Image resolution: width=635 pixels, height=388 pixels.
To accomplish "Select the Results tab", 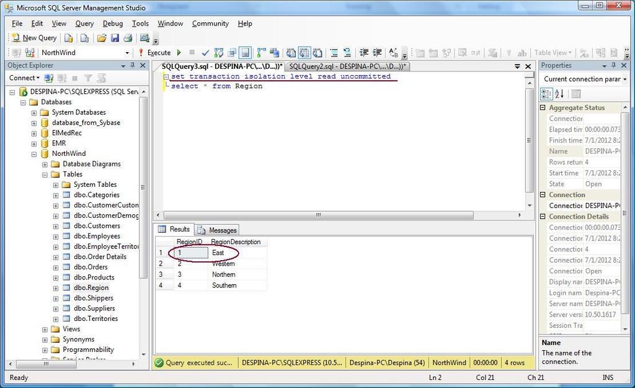I will pyautogui.click(x=174, y=229).
